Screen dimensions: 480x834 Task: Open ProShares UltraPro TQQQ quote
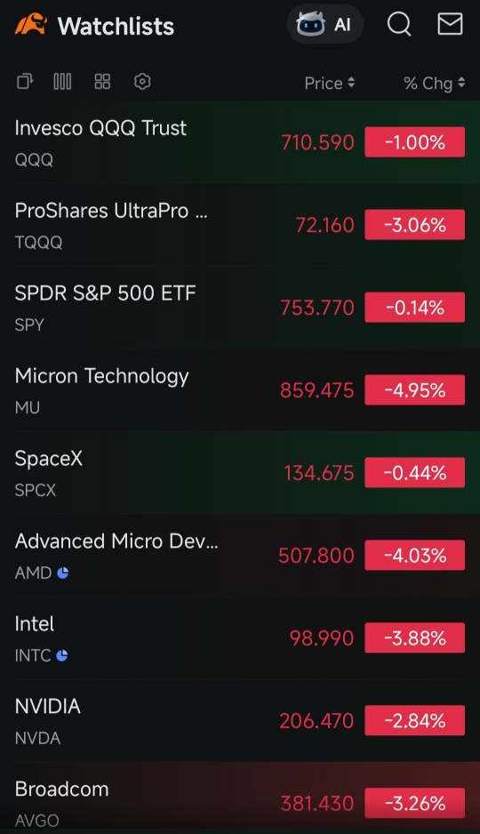click(x=240, y=224)
